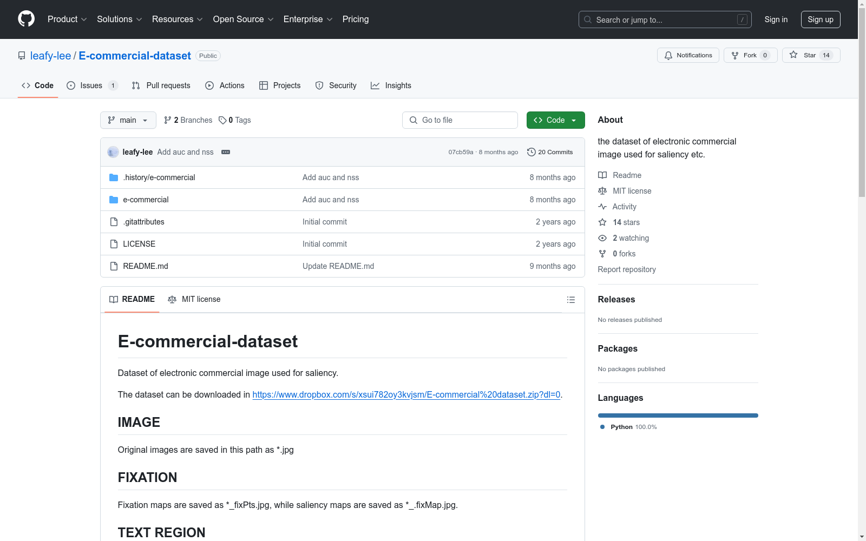Click the fork icon in the Fork button

735,55
